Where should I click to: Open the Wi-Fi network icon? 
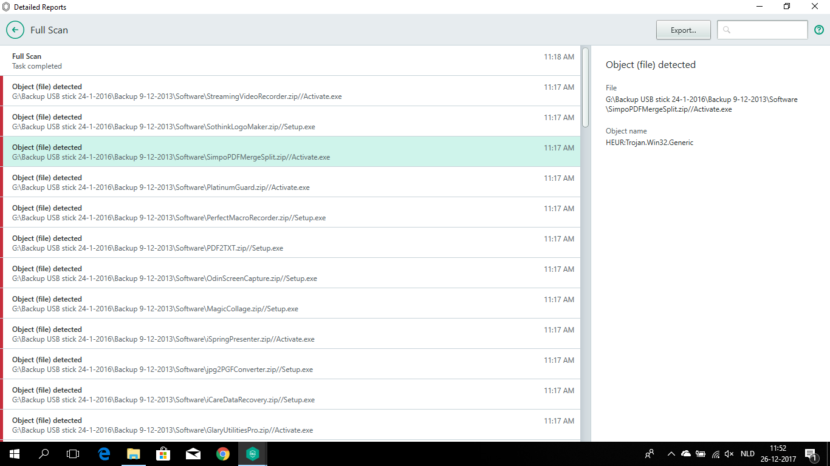pos(716,453)
